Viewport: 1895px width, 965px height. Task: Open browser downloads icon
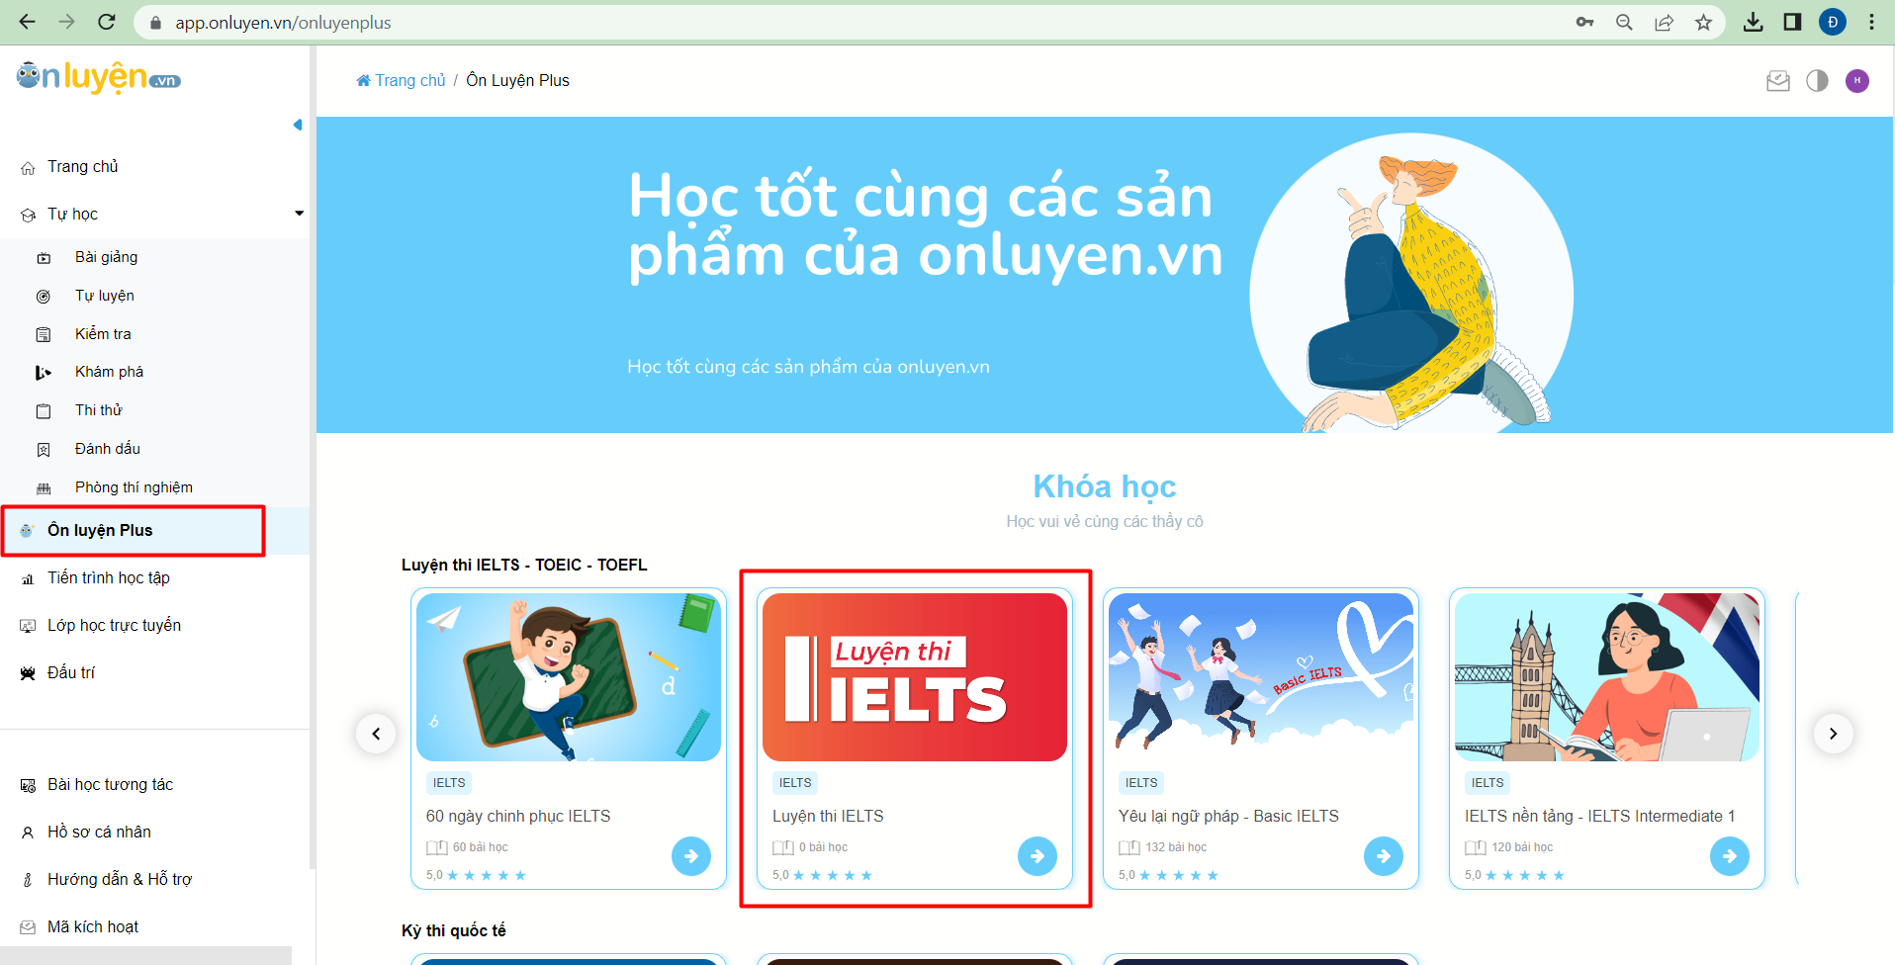(x=1753, y=22)
